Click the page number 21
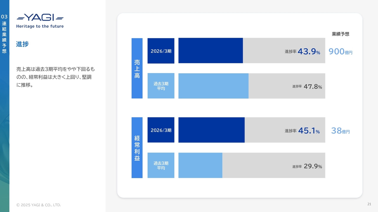Viewport: 378px width, 212px height. [x=369, y=204]
